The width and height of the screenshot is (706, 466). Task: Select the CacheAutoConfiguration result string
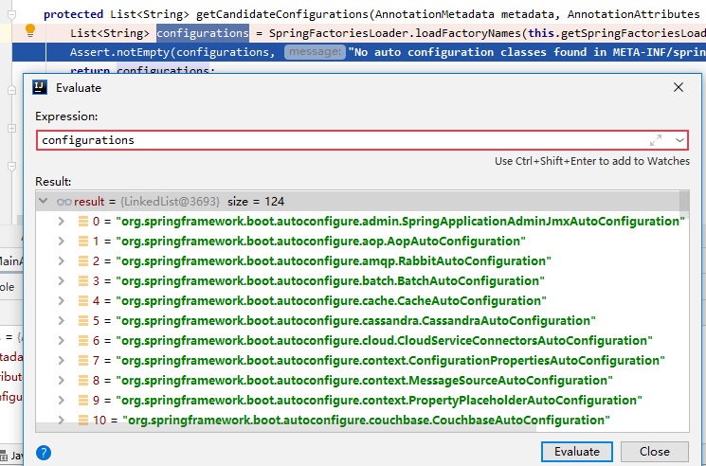[x=331, y=300]
